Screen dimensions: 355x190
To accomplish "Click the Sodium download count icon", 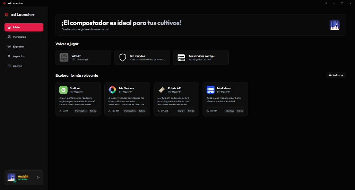I will [60, 111].
